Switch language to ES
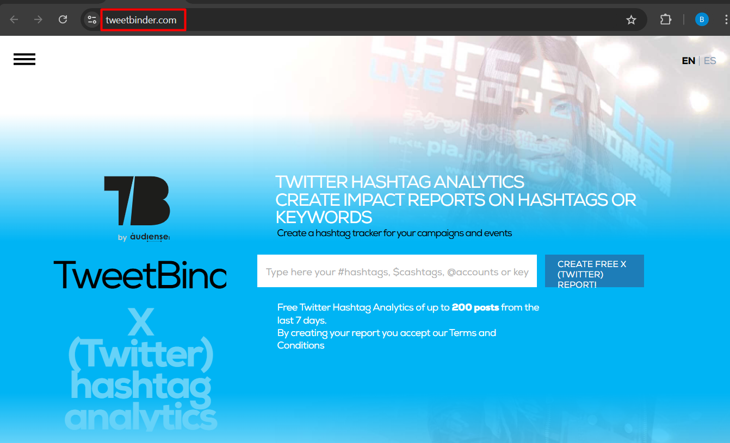730x443 pixels. [x=710, y=60]
